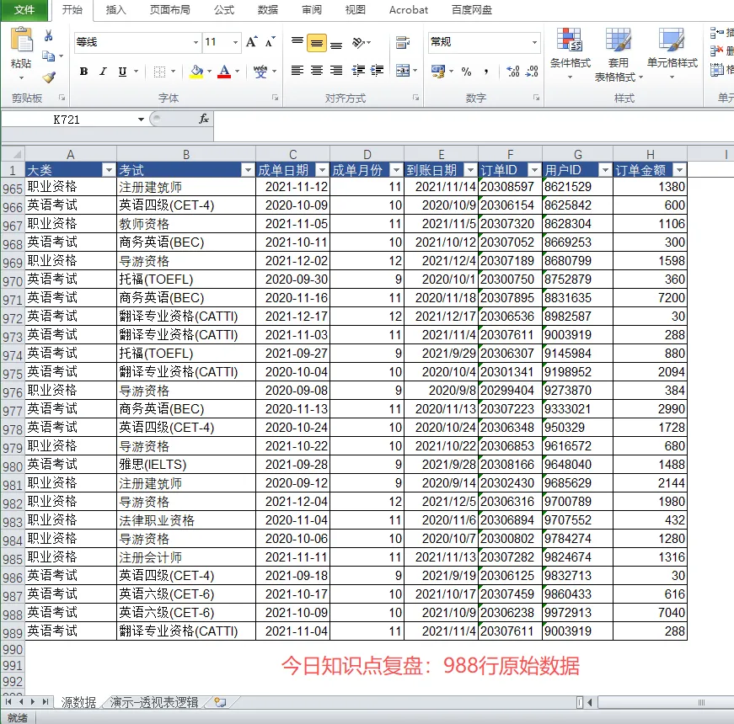The image size is (734, 724).
Task: Click the accounting number format icon
Action: [438, 71]
